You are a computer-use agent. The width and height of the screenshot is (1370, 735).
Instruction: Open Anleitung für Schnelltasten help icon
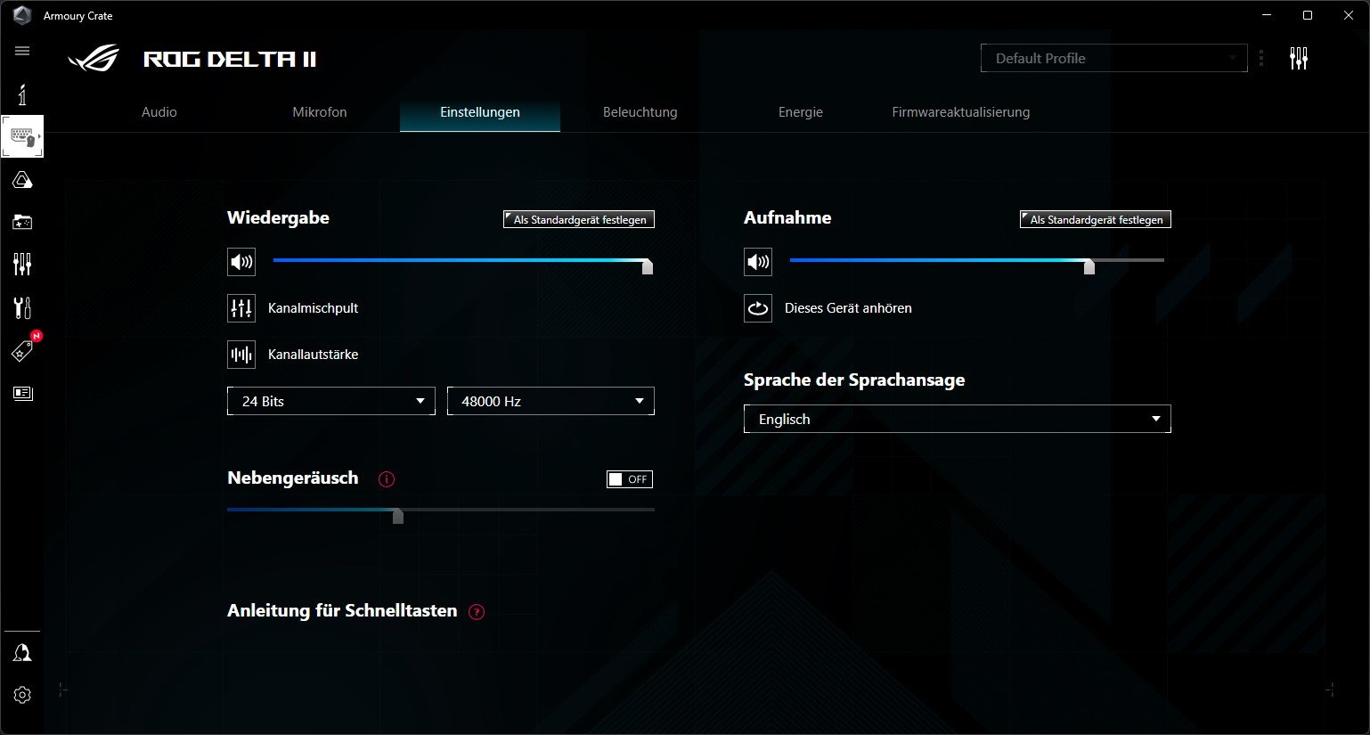(x=477, y=612)
